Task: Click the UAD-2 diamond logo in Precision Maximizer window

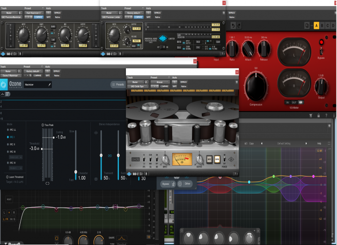Action: click(x=3, y=54)
